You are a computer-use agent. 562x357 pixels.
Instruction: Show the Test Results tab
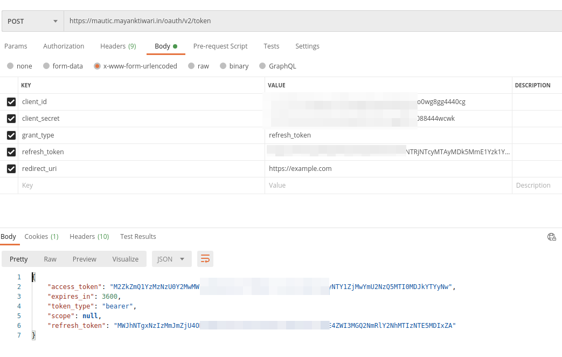[x=138, y=237]
